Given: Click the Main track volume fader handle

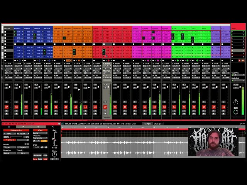Looking at the screenshot, I should [240, 87].
